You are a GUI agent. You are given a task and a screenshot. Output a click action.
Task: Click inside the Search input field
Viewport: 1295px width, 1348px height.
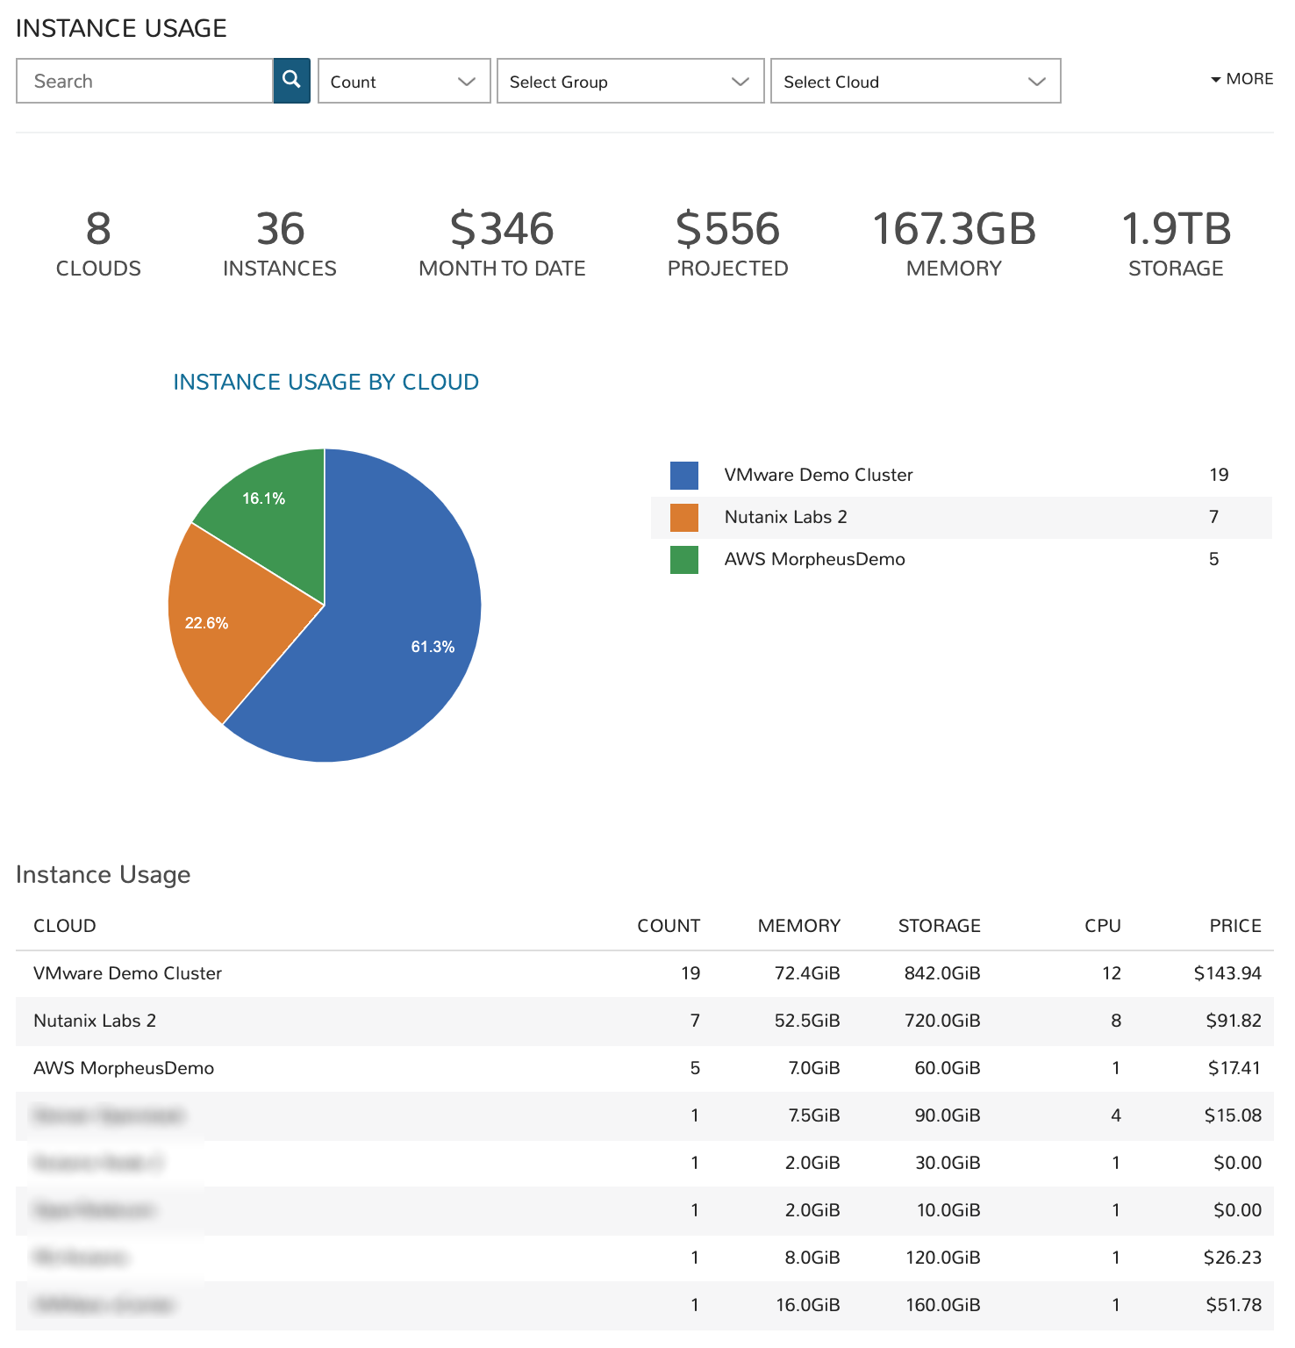coord(145,81)
